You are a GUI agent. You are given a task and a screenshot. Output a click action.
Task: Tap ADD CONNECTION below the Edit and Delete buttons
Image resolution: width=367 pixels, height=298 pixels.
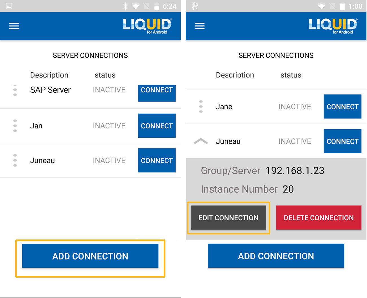tap(276, 256)
